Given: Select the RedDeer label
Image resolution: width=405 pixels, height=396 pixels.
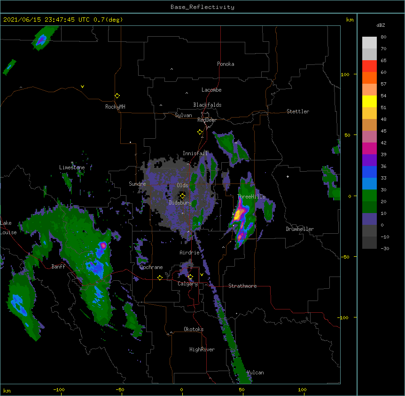Looking at the screenshot, I should pos(207,120).
